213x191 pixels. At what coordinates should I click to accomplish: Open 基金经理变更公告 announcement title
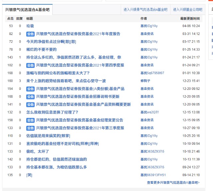(80, 120)
